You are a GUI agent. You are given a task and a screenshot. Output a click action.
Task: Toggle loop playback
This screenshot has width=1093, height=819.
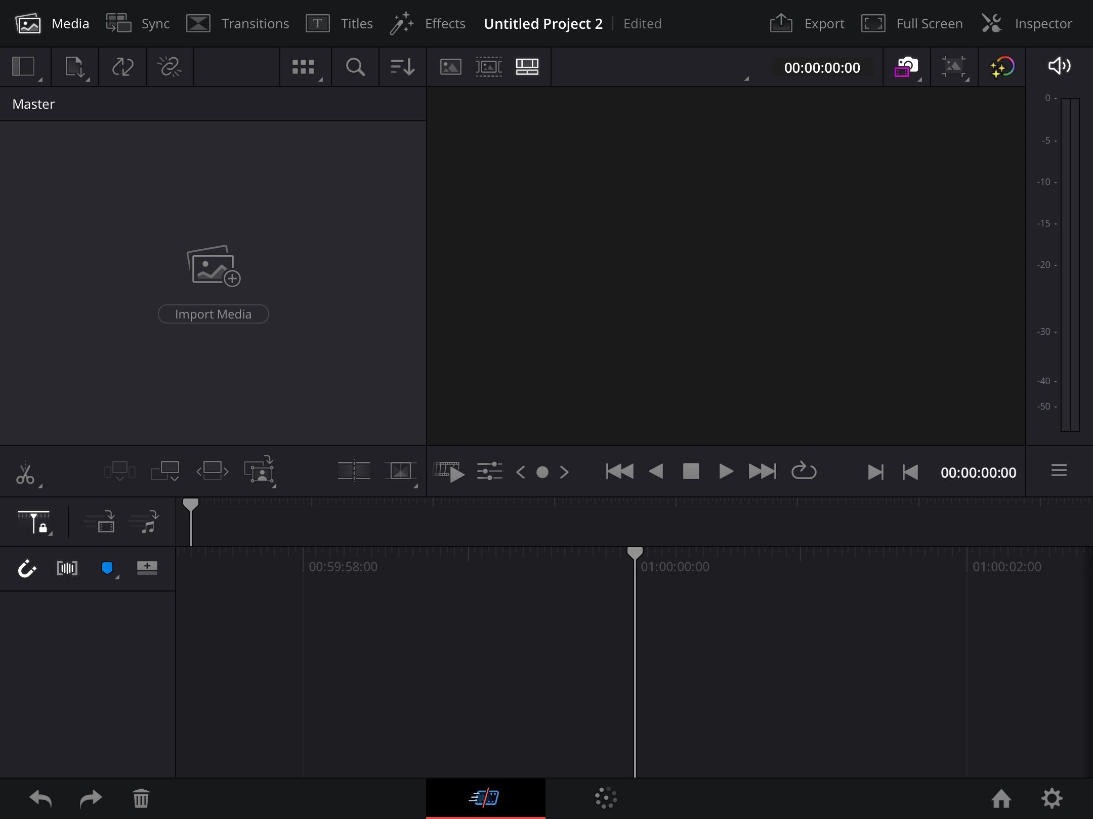click(x=804, y=472)
